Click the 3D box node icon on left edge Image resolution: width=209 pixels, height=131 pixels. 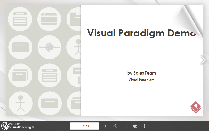click(x=20, y=75)
